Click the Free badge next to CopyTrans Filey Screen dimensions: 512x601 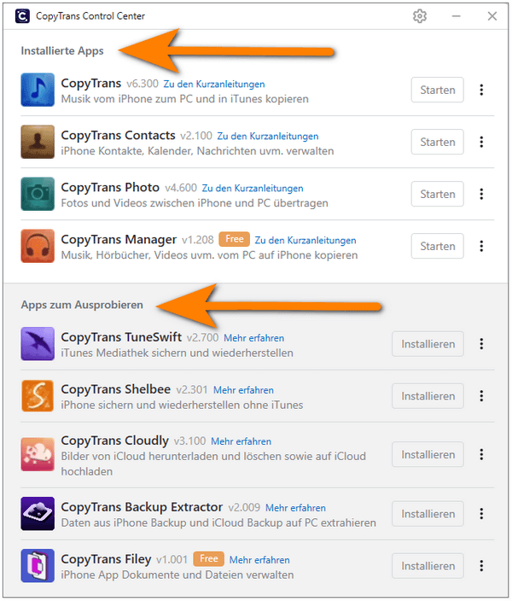coord(208,559)
